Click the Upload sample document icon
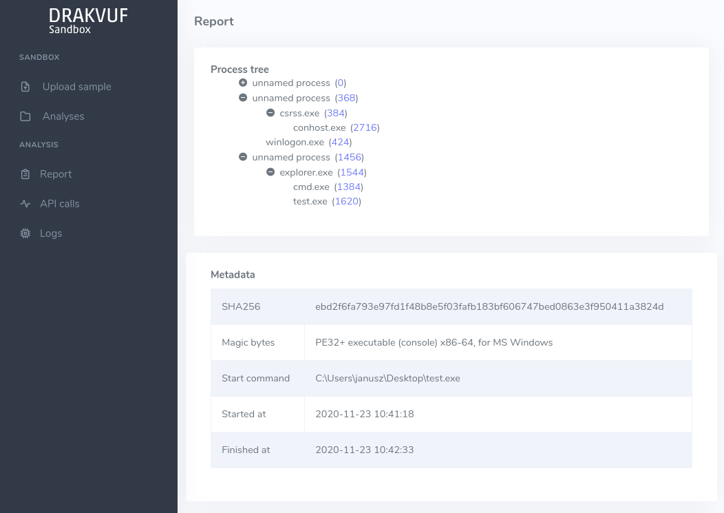 pos(25,87)
